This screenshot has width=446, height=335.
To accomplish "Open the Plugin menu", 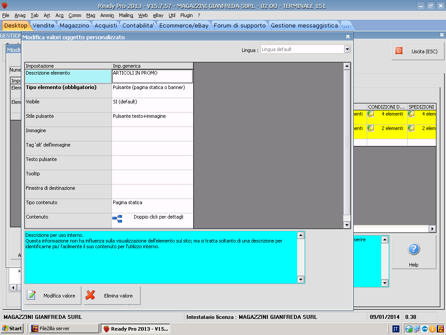I will click(186, 15).
